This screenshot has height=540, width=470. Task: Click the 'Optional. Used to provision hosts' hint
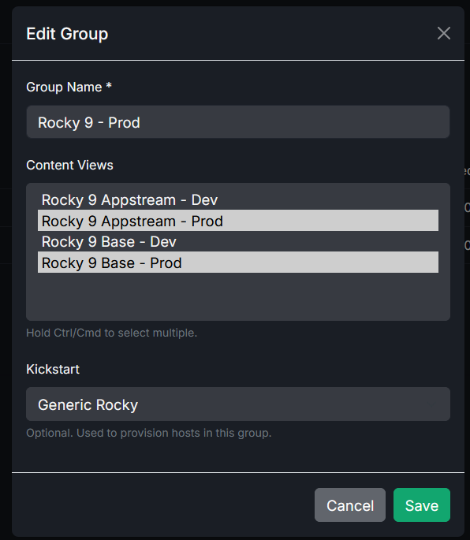pyautogui.click(x=149, y=433)
